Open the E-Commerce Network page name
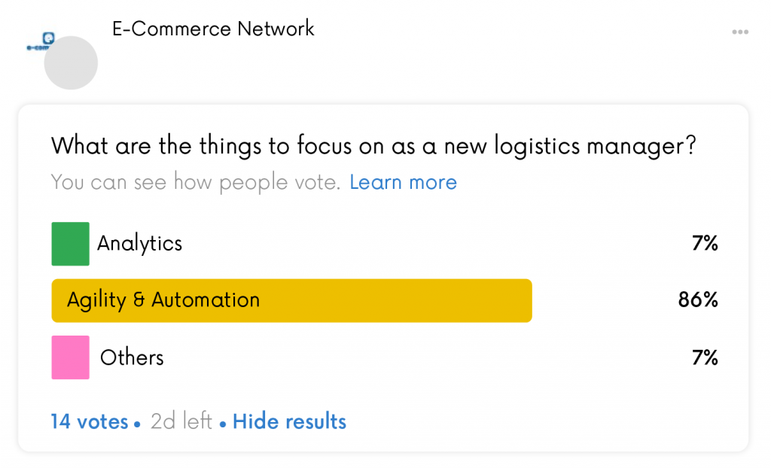Image resolution: width=771 pixels, height=468 pixels. click(x=213, y=29)
